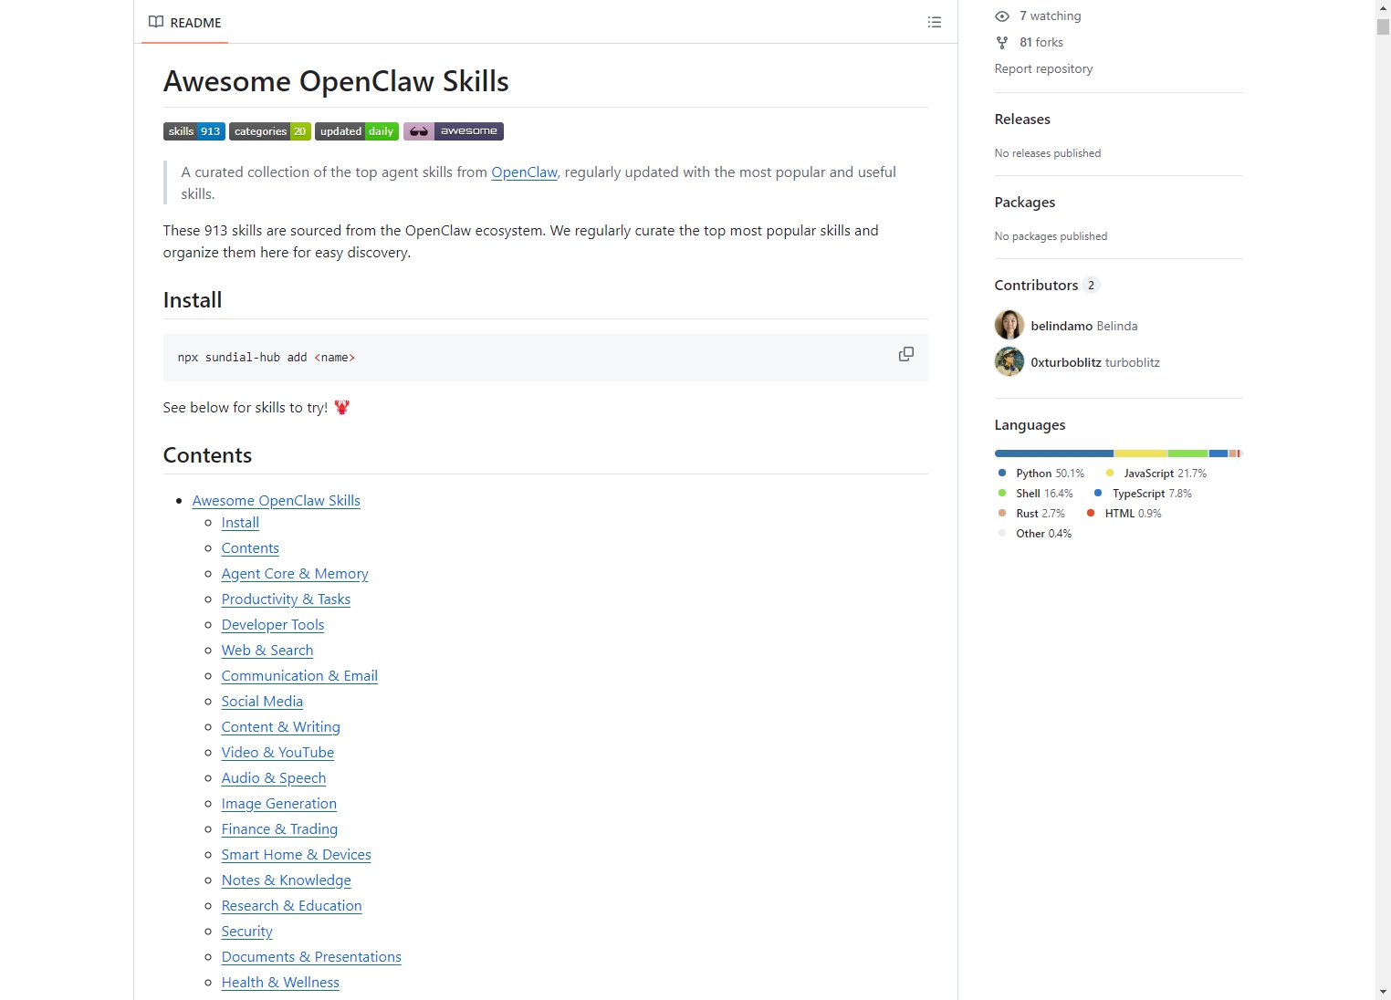Jump to Security section
Viewport: 1391px width, 1000px height.
[247, 932]
